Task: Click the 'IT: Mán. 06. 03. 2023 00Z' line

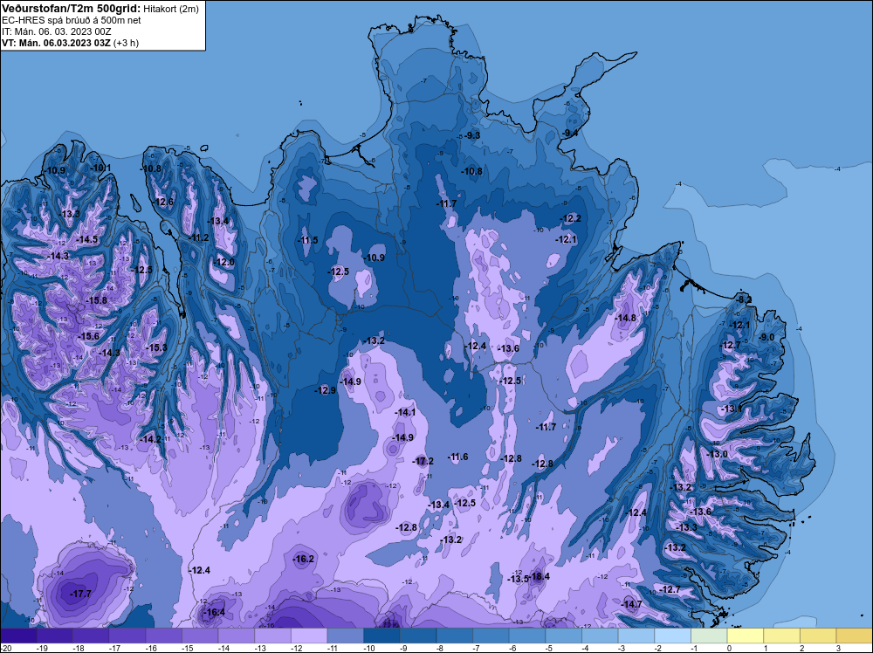Action: pyautogui.click(x=56, y=31)
